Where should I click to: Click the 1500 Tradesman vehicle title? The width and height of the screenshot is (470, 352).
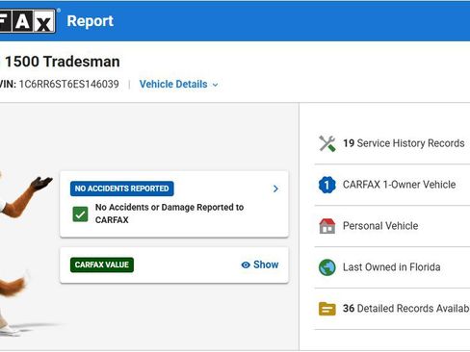tap(62, 62)
